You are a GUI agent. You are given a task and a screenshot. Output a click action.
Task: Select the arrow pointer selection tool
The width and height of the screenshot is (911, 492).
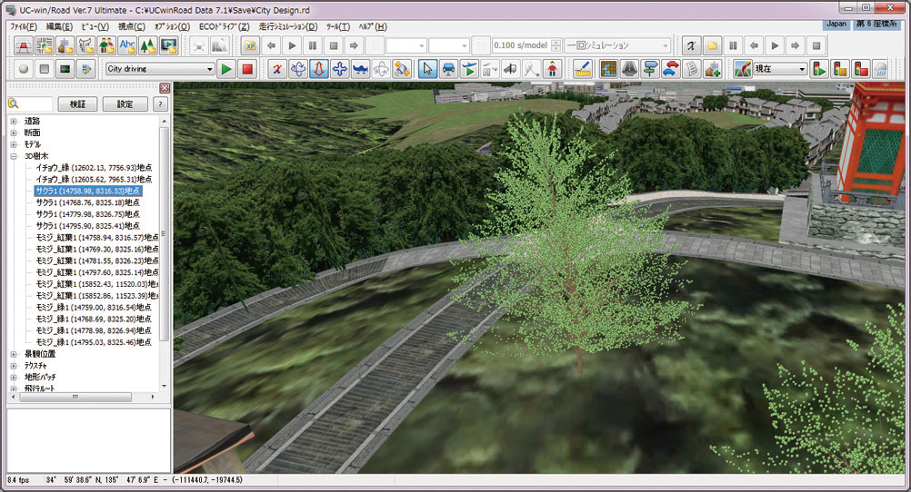pos(428,69)
